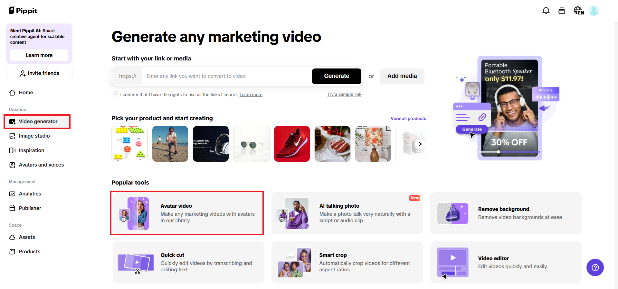618x289 pixels.
Task: Click the Video editor illustration
Action: point(452,263)
